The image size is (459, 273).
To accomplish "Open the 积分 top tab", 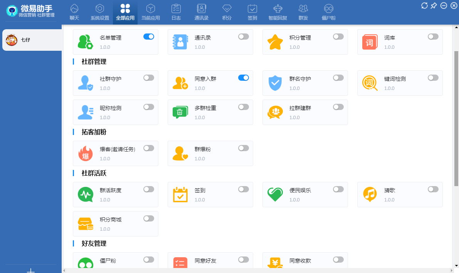I will click(x=227, y=12).
